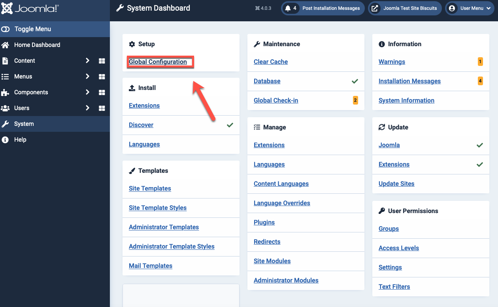The image size is (498, 307).
Task: Click the Joomla logo in header
Action: 30,8
